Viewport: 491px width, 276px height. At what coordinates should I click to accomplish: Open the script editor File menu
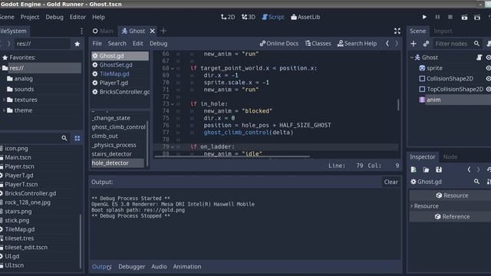tap(97, 44)
